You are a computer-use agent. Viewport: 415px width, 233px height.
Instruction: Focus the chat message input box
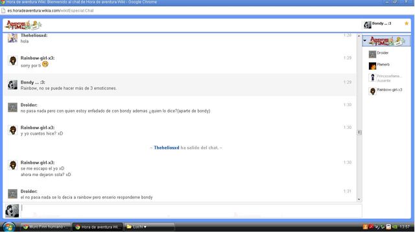[x=191, y=210]
